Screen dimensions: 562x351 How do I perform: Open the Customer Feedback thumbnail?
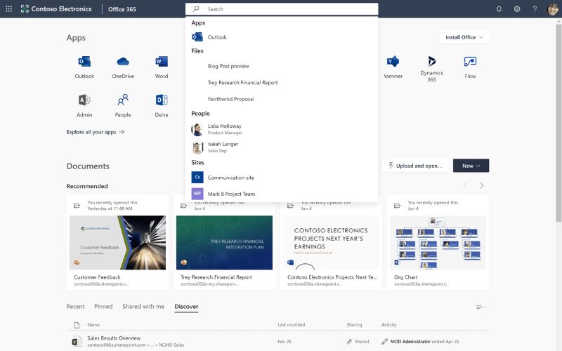coord(117,242)
